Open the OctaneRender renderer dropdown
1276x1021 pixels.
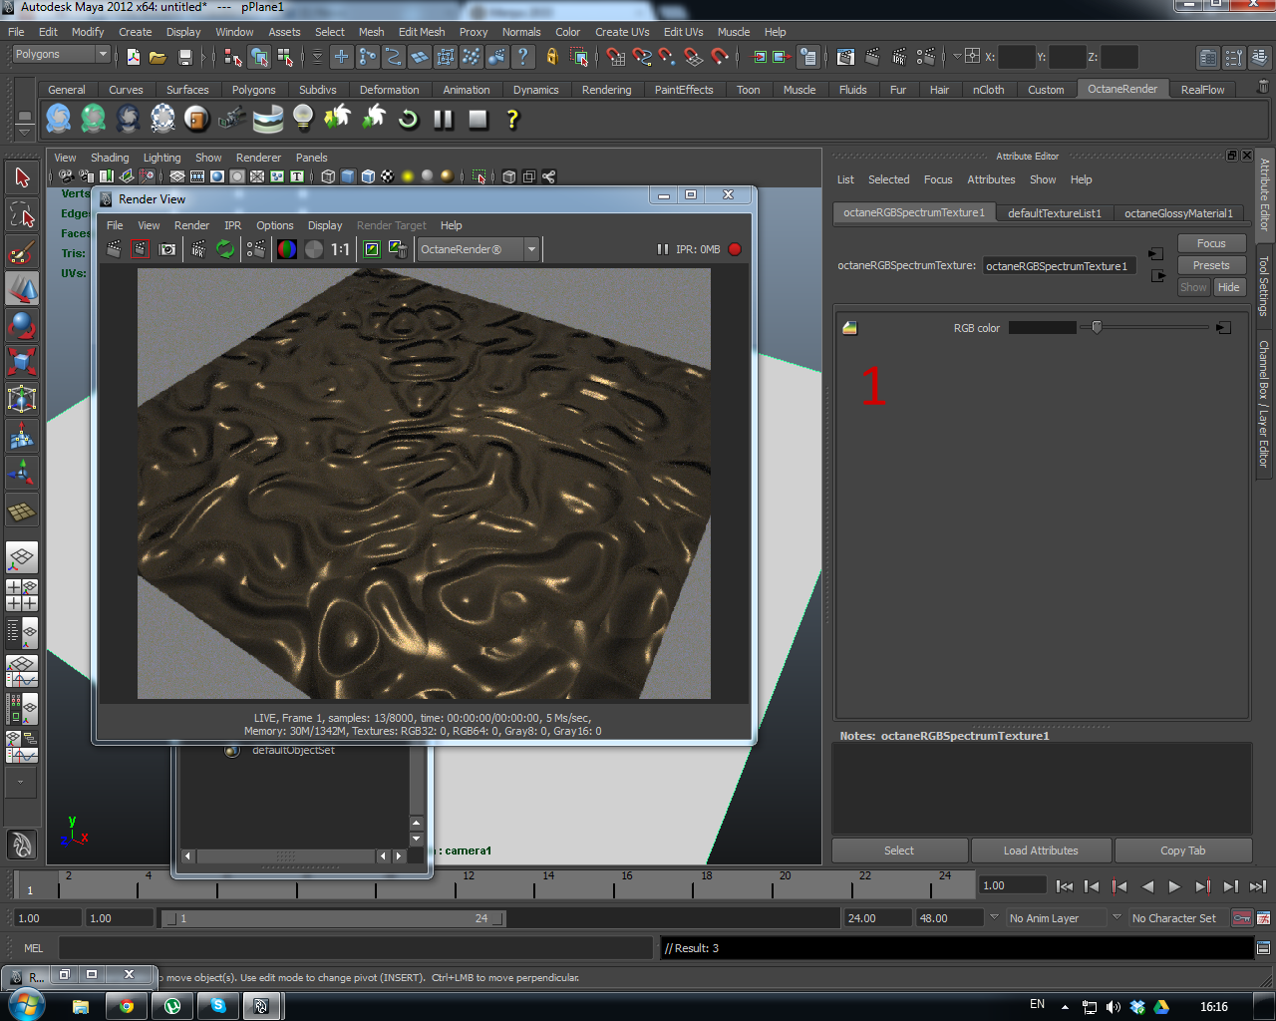[478, 249]
